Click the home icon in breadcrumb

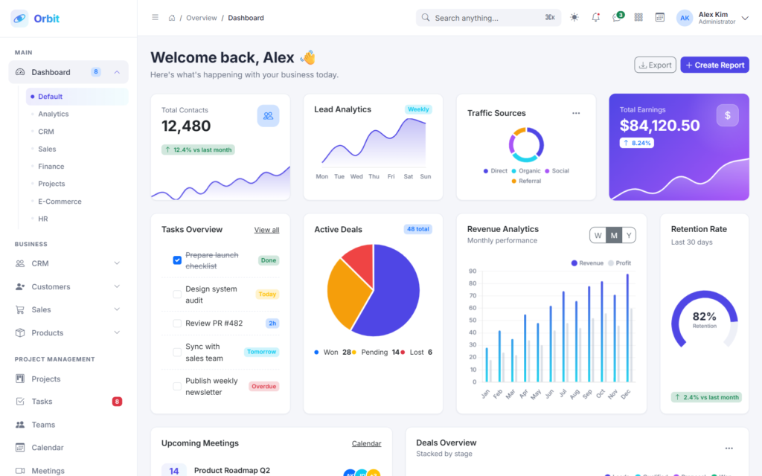pyautogui.click(x=172, y=18)
